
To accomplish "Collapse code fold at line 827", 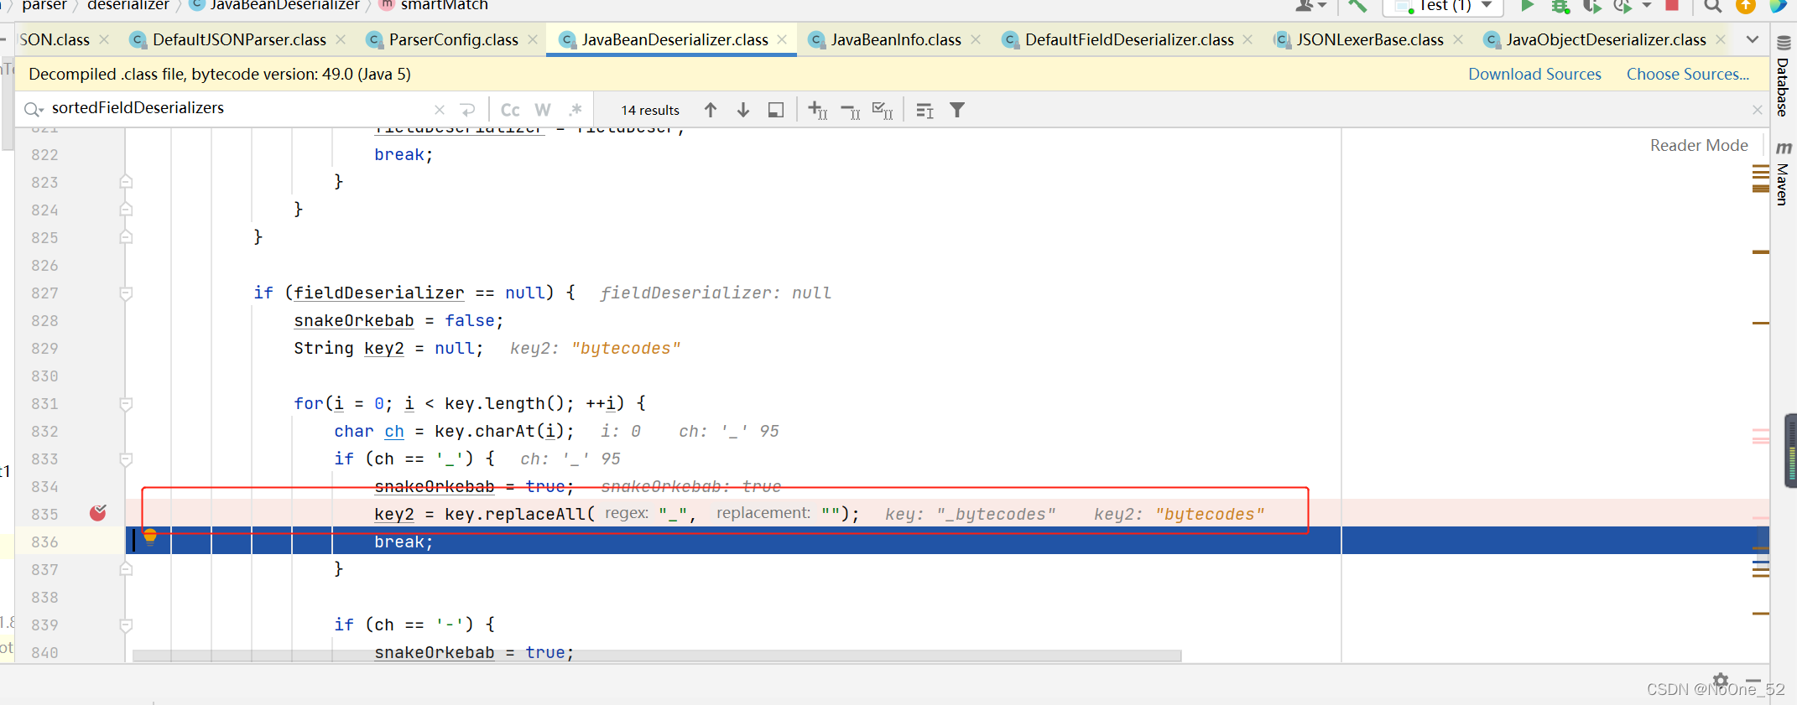I will coord(126,293).
